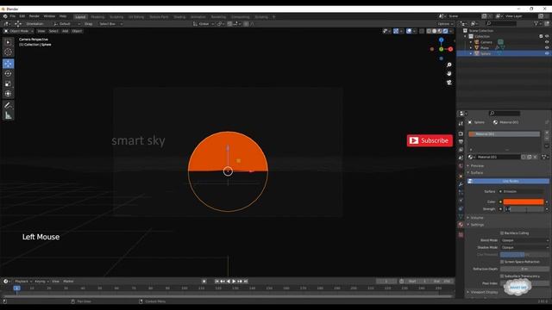Select the Material.001 slot in the list
Viewport: 552px width, 310px height.
click(504, 134)
